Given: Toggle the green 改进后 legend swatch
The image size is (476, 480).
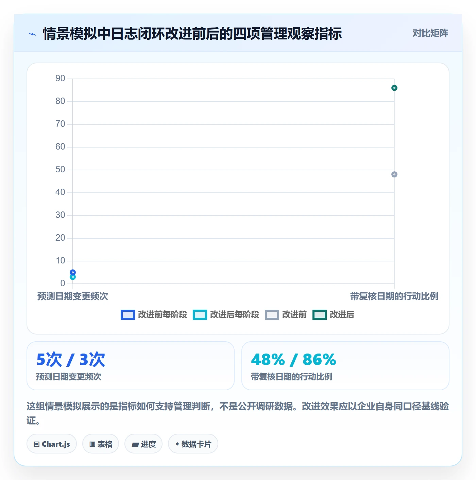Looking at the screenshot, I should point(320,315).
